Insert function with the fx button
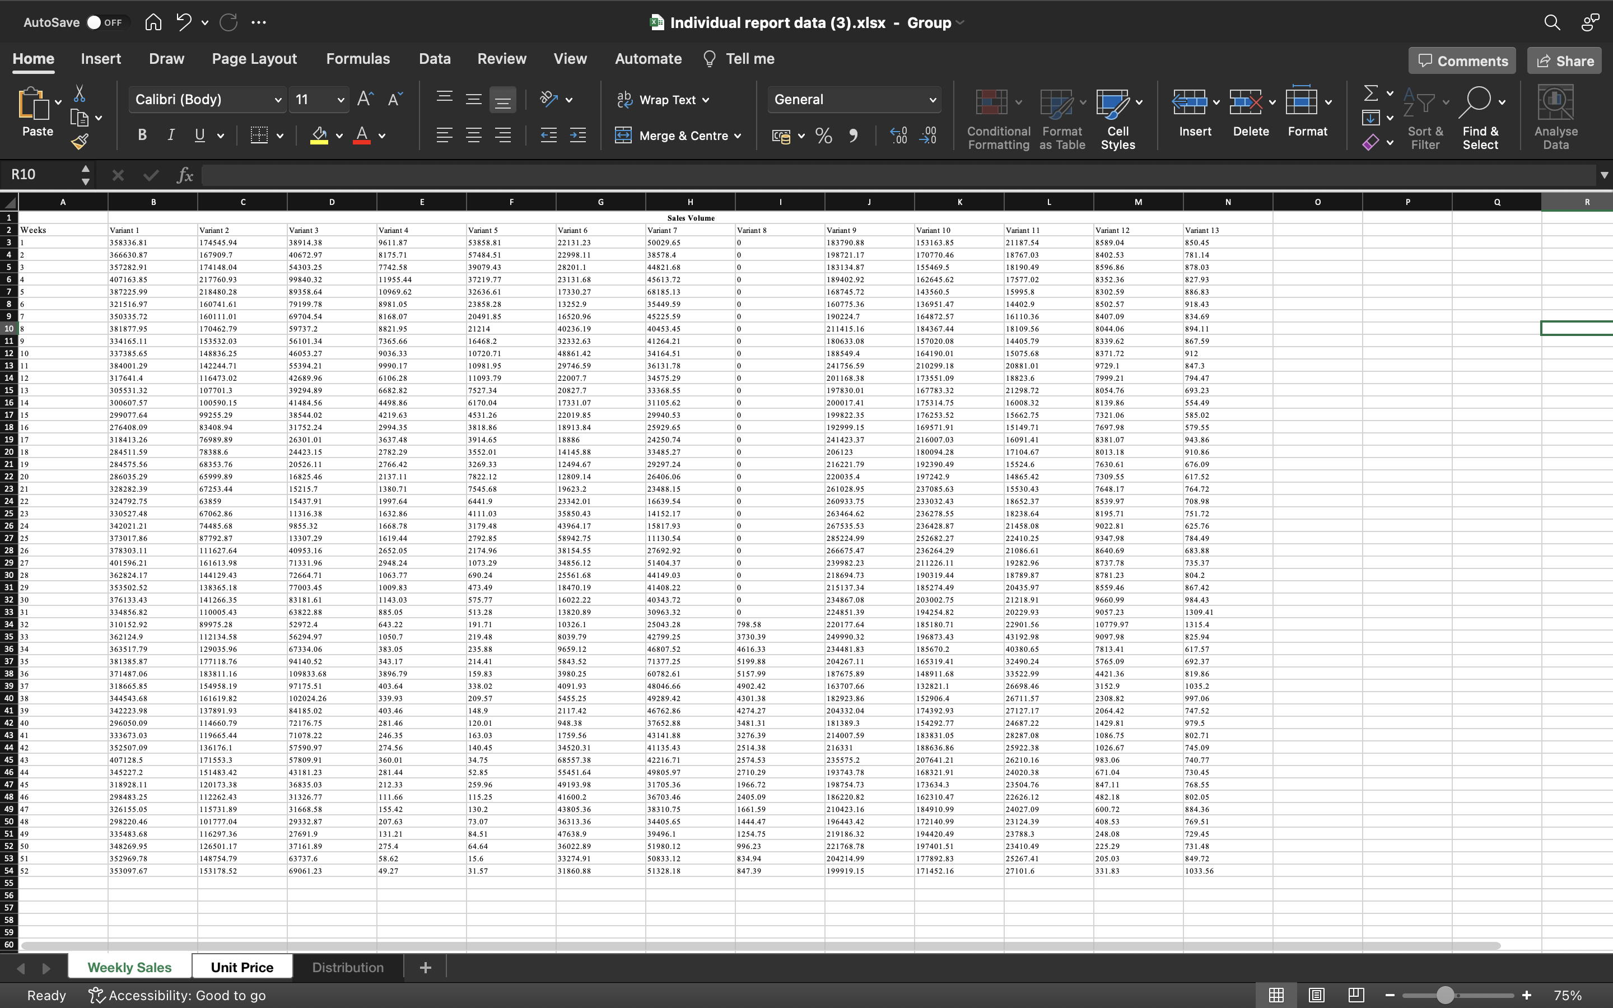Viewport: 1613px width, 1008px height. click(185, 175)
